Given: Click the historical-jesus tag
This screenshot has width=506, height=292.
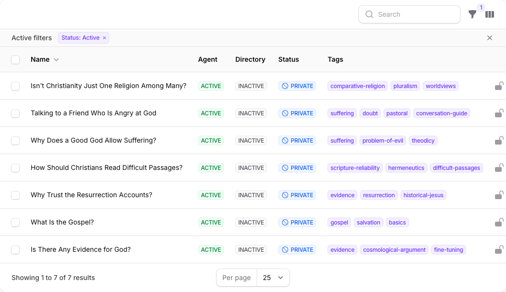Looking at the screenshot, I should (423, 195).
